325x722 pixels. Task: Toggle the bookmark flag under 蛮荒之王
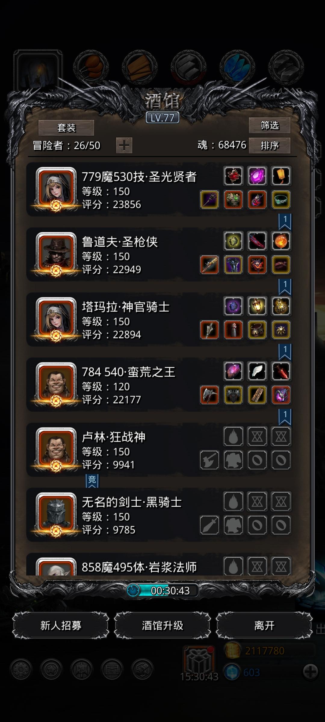pos(285,417)
